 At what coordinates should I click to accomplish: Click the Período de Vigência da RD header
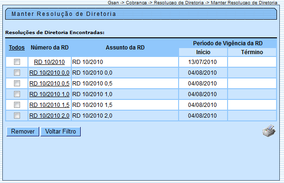coord(228,43)
